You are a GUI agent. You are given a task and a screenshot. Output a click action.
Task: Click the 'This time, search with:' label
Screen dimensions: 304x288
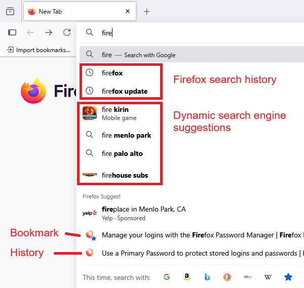117,277
